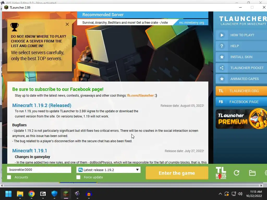The image size is (267, 200).
Task: Click the FB badge on Facebook Page button
Action: (x=221, y=102)
